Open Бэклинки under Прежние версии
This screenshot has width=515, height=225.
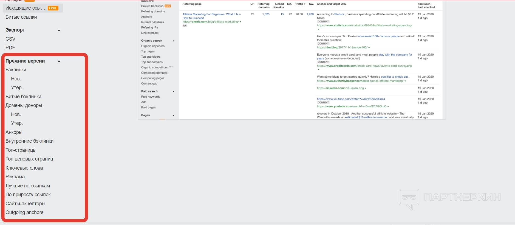click(16, 70)
